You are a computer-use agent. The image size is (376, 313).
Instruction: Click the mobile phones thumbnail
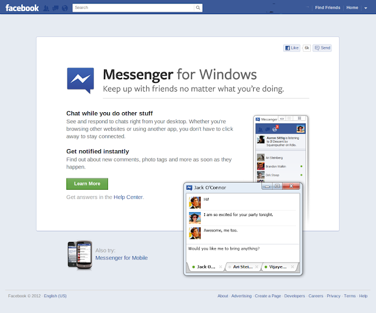pyautogui.click(x=80, y=255)
